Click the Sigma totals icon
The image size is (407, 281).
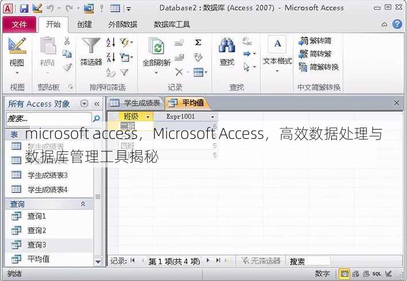tap(198, 42)
